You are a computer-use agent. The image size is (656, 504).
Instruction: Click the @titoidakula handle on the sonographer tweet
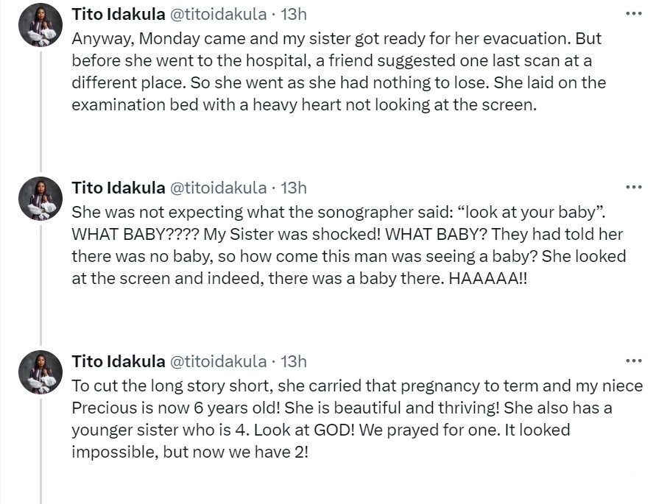(x=219, y=188)
